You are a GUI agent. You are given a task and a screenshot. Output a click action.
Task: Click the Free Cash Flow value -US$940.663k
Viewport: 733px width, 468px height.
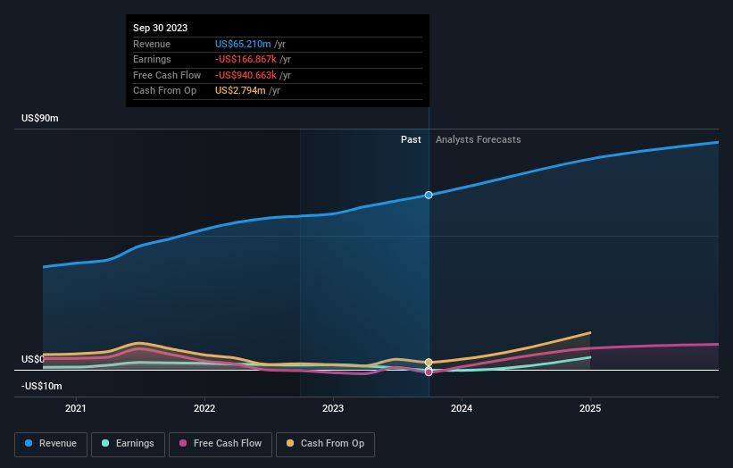coord(246,75)
